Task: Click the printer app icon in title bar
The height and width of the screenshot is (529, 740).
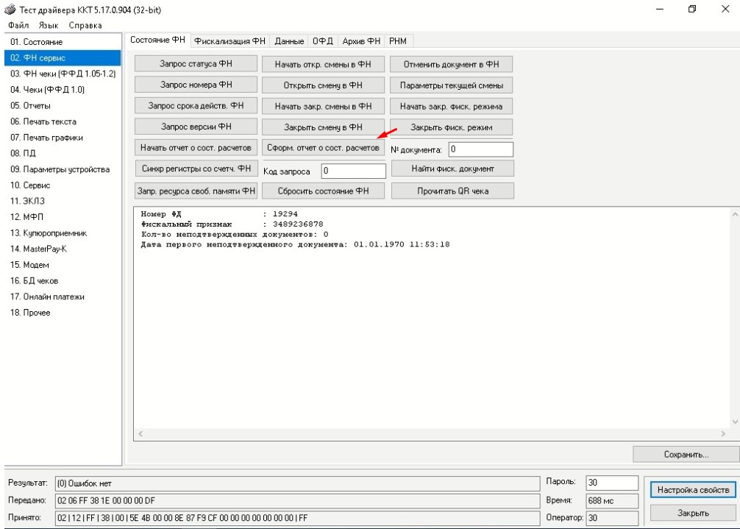Action: pyautogui.click(x=10, y=10)
